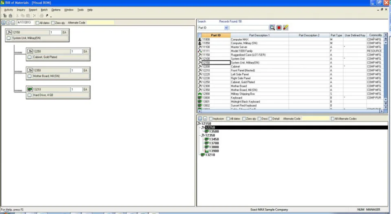Image resolution: width=391 pixels, height=214 pixels.
Task: Enable the Implosion checkbox
Action: 211,119
